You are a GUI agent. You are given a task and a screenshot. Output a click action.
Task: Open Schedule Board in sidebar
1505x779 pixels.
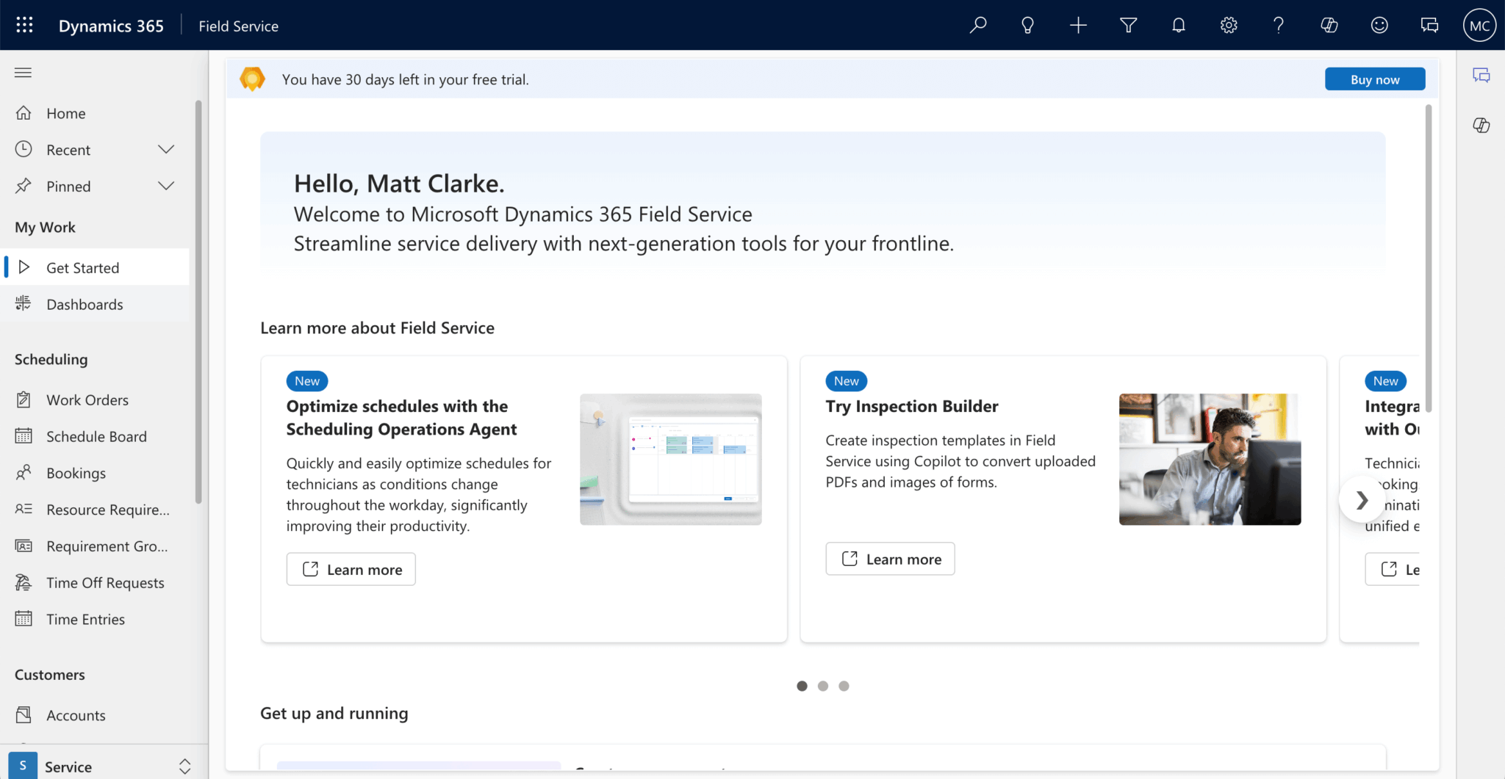click(96, 437)
